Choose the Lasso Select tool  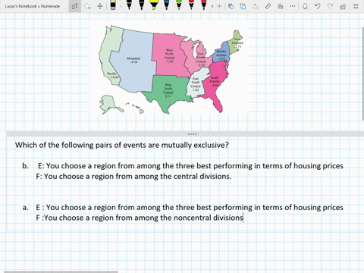point(87,6)
